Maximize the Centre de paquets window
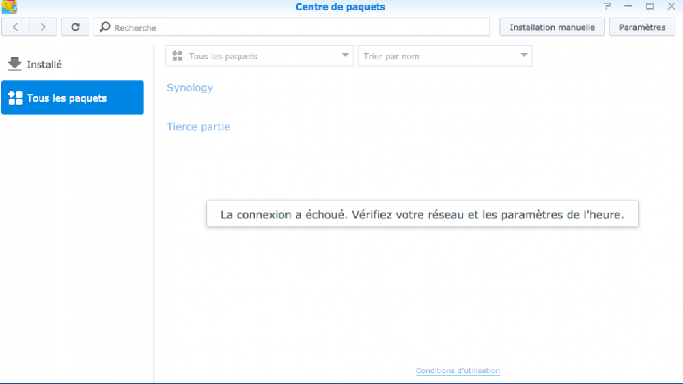This screenshot has height=384, width=683. 650,6
